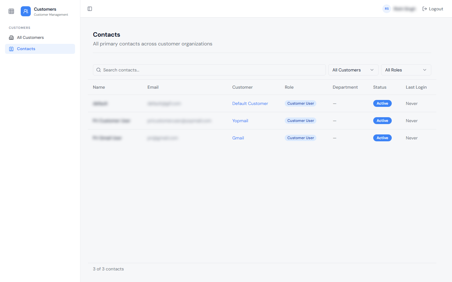Image resolution: width=452 pixels, height=282 pixels.
Task: Click the RS user avatar
Action: pyautogui.click(x=387, y=9)
